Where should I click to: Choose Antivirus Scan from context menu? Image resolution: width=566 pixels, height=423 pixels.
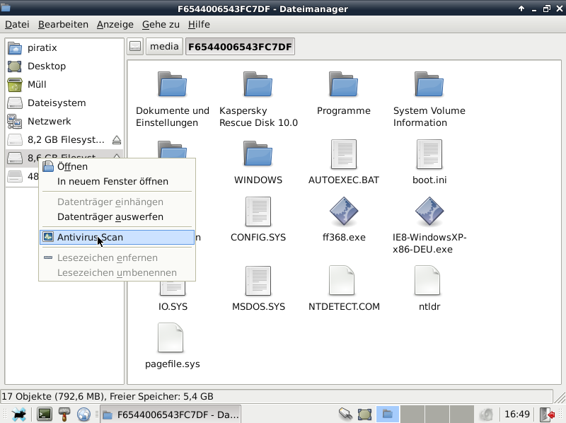[90, 238]
